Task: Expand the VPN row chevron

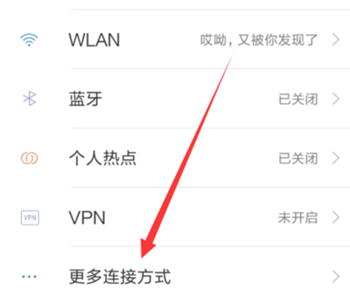Action: (x=336, y=218)
